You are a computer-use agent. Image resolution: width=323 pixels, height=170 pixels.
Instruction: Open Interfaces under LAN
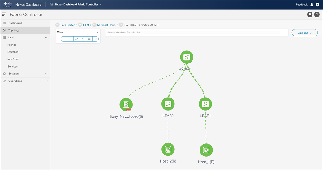coord(13,59)
